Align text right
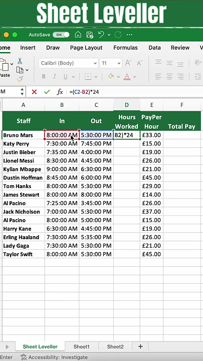This screenshot has height=361, width=203. click(180, 76)
